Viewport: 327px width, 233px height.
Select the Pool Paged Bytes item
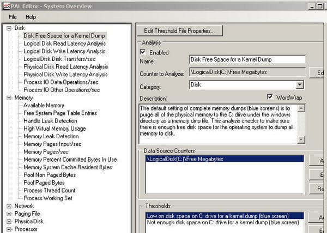[x=44, y=182]
